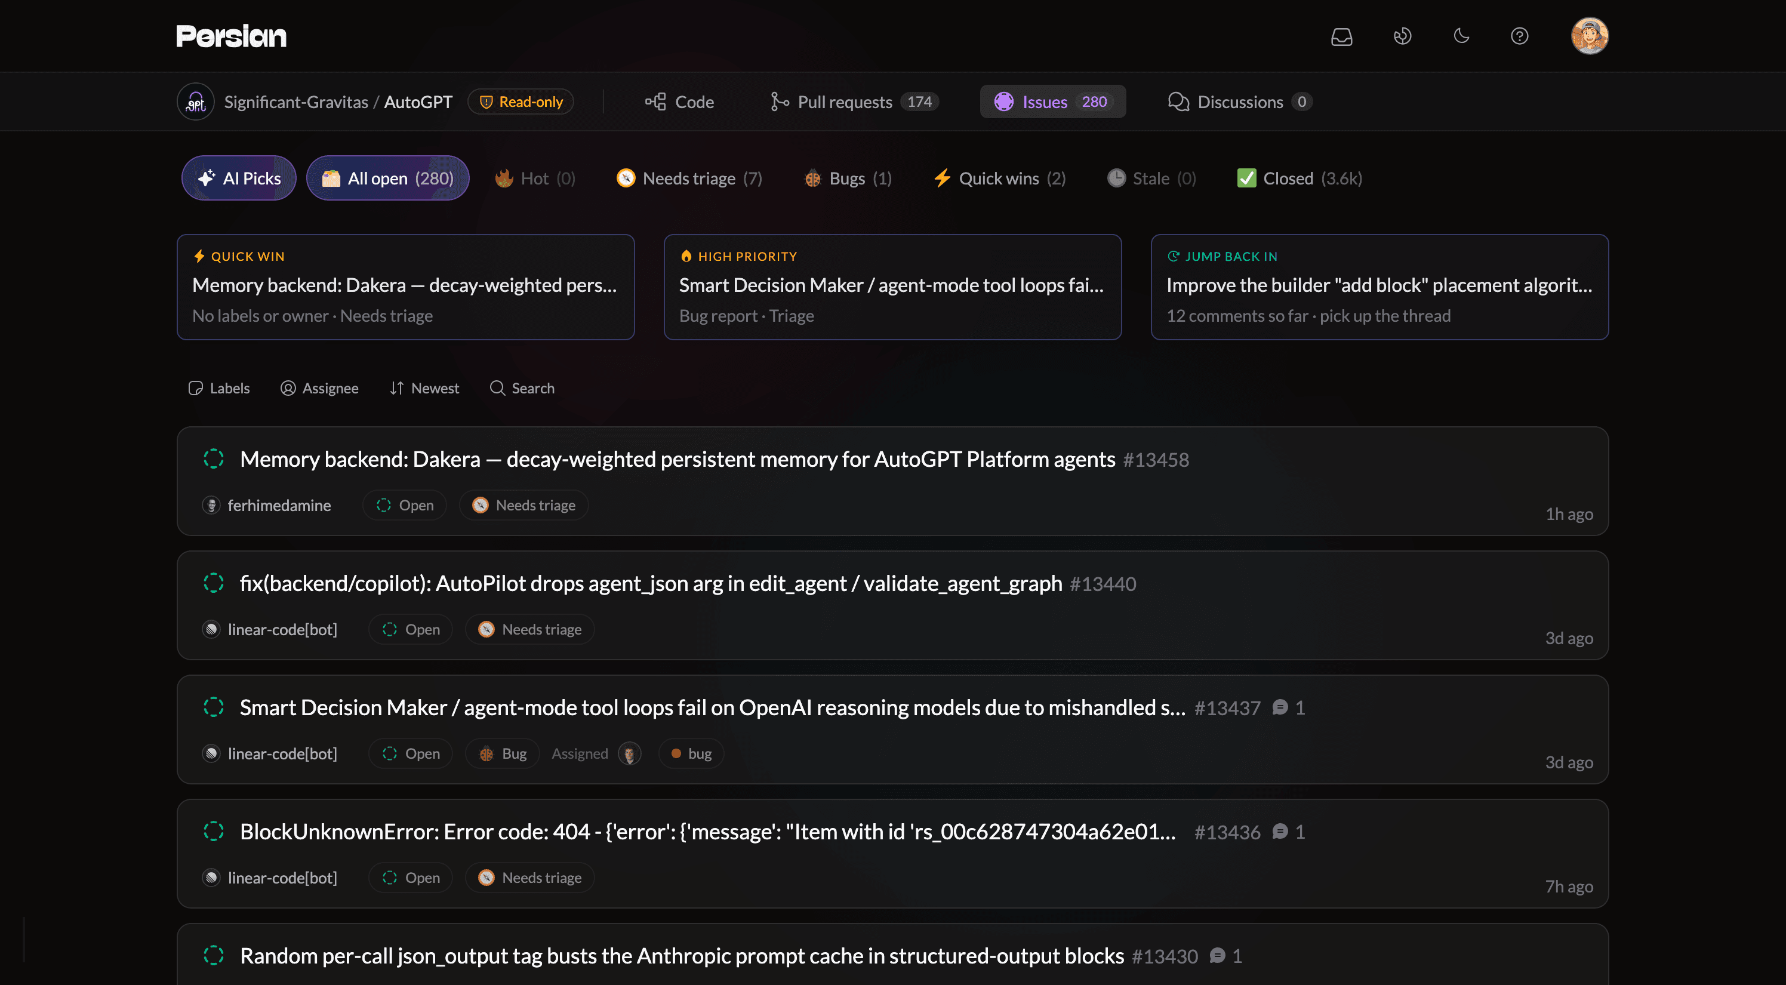Open the inbox icon in header
Screen dimensions: 1786x985
pos(1341,36)
